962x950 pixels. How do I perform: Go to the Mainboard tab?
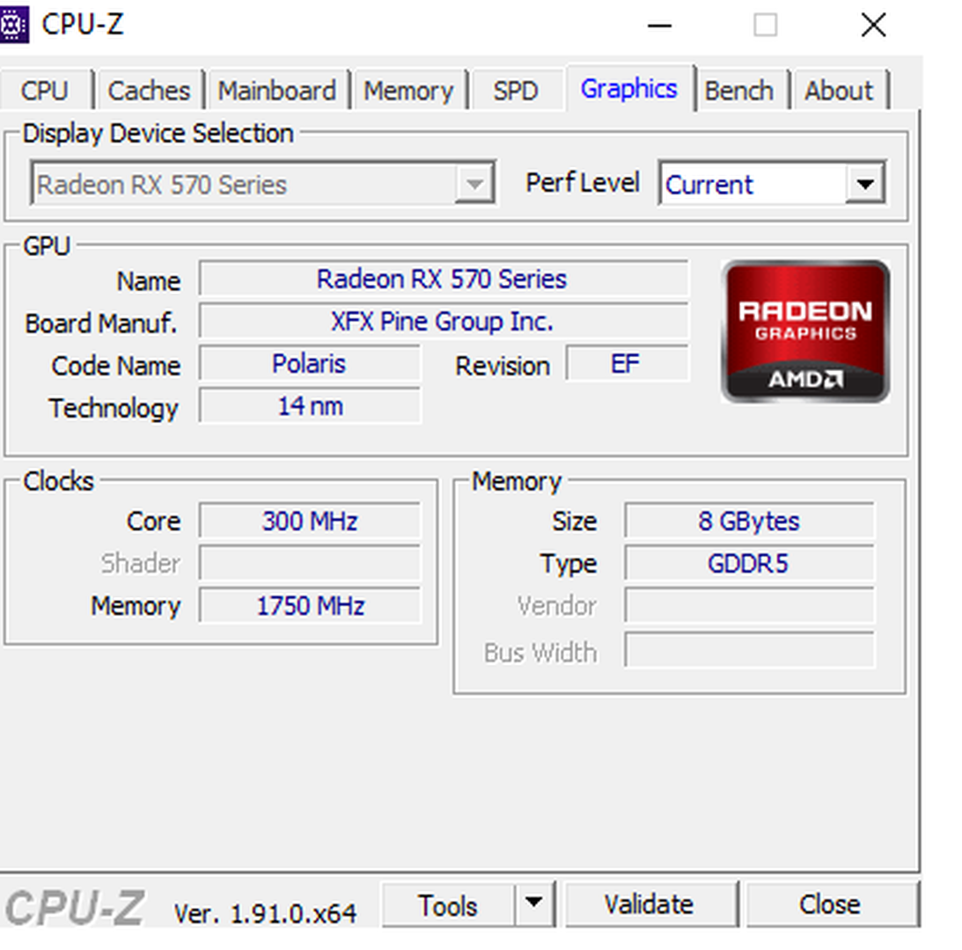277,91
